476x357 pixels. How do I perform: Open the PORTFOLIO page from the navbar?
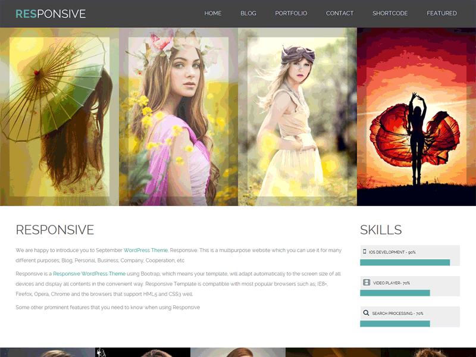tap(291, 12)
